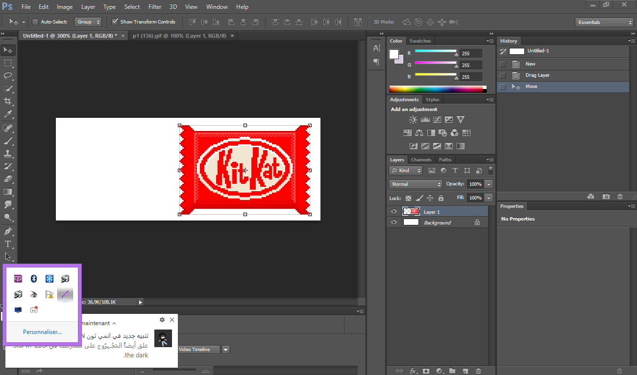Viewport: 637px width, 375px height.
Task: Open the Fill slider dropdown arrow
Action: tap(489, 198)
